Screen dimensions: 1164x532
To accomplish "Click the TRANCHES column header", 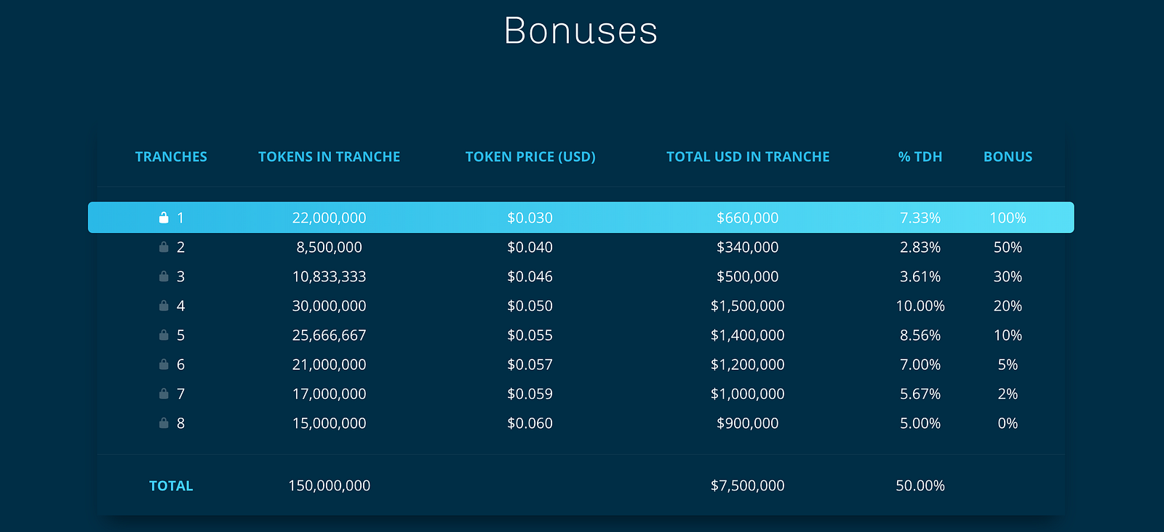I will [x=171, y=156].
